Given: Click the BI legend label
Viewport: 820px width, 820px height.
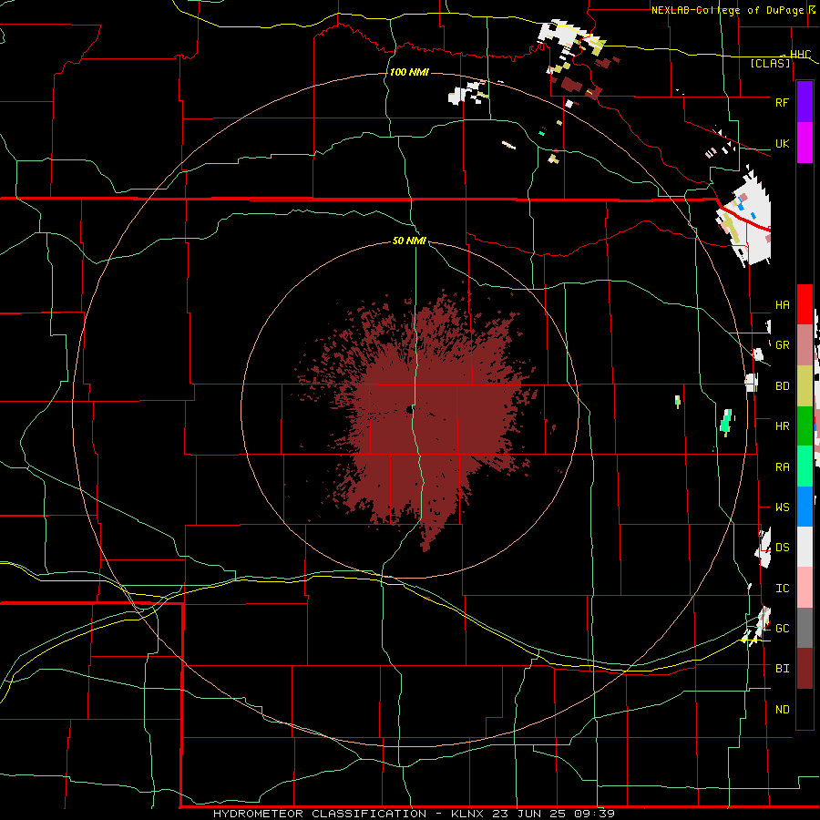Looking at the screenshot, I should click(782, 669).
